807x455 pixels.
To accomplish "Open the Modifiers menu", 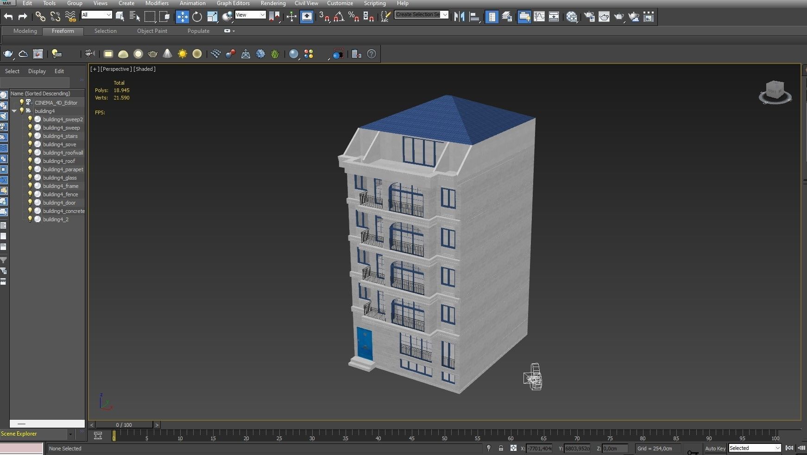I will tap(157, 3).
